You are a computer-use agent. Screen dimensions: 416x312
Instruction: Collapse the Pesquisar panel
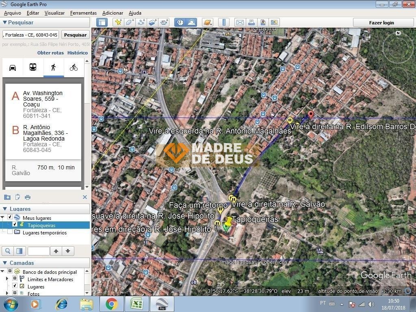[5, 22]
